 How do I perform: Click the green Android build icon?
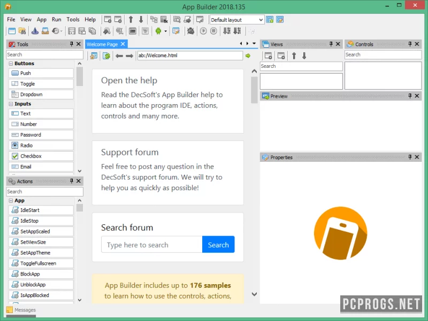coord(158,31)
